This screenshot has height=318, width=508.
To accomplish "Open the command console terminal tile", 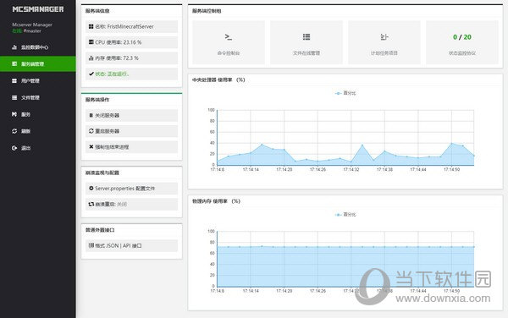I will [x=229, y=42].
